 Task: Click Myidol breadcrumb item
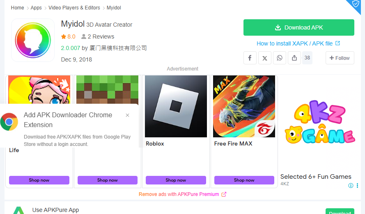pos(114,8)
